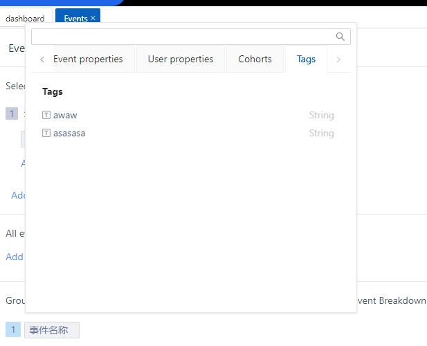Open the User properties tab
This screenshot has height=346, width=427.
click(x=181, y=60)
